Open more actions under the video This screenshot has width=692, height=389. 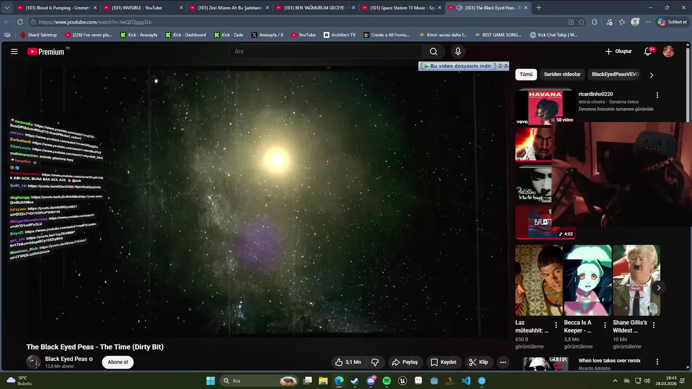[503, 362]
